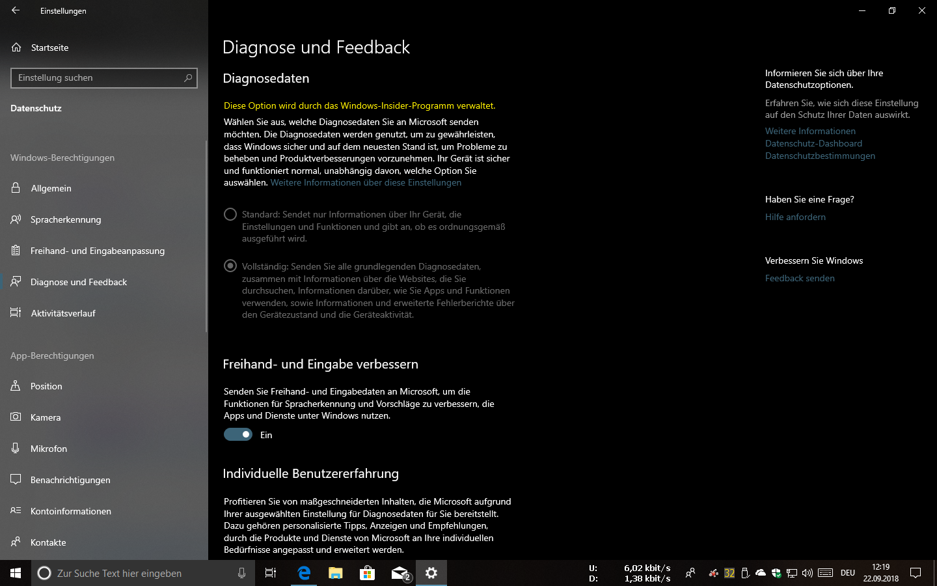Click the Kontakte icon in the sidebar
This screenshot has height=586, width=937.
pos(16,542)
